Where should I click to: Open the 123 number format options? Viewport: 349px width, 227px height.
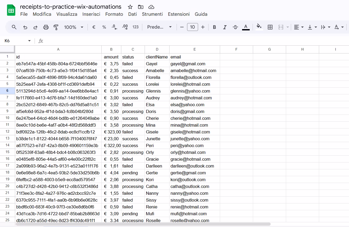[x=135, y=27]
